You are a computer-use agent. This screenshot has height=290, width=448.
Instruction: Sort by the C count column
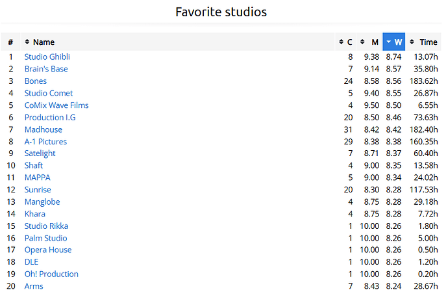click(346, 42)
